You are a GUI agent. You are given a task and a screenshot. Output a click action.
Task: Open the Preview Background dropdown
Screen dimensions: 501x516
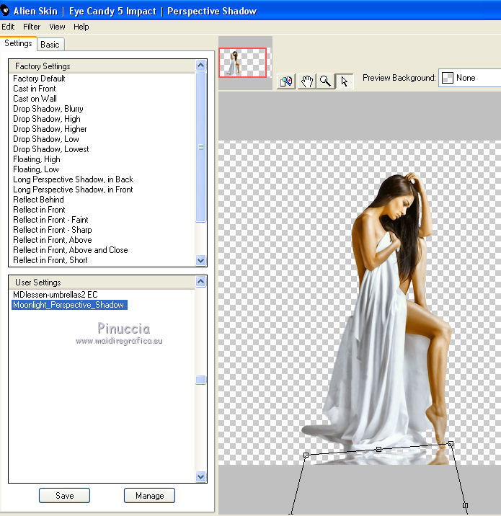(470, 78)
